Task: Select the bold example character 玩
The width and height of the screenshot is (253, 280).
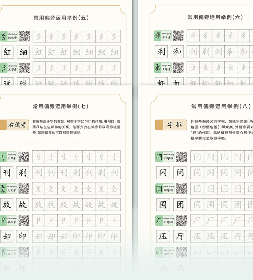Action: point(7,81)
